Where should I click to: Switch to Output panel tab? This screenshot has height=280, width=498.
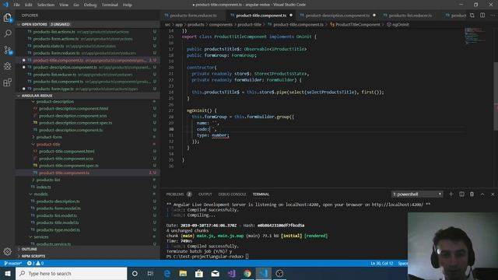(x=205, y=194)
